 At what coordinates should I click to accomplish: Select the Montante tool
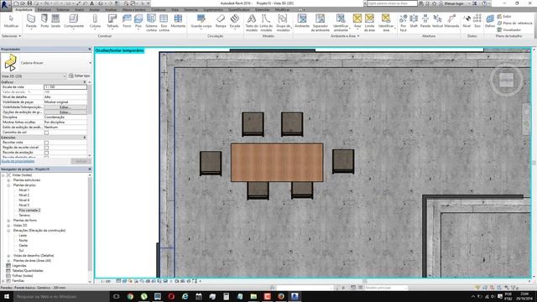click(x=178, y=21)
